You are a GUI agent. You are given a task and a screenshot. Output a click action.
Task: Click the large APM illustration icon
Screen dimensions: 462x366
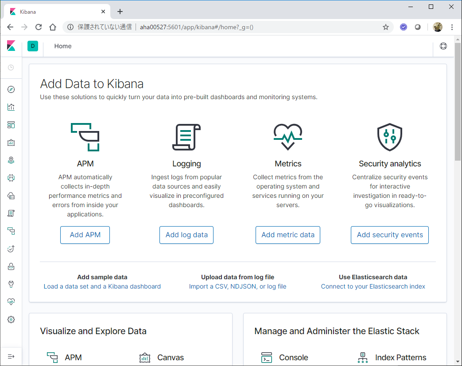pos(85,137)
